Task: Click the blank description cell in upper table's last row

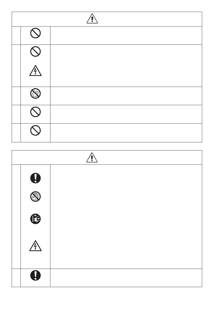Action: (x=126, y=132)
